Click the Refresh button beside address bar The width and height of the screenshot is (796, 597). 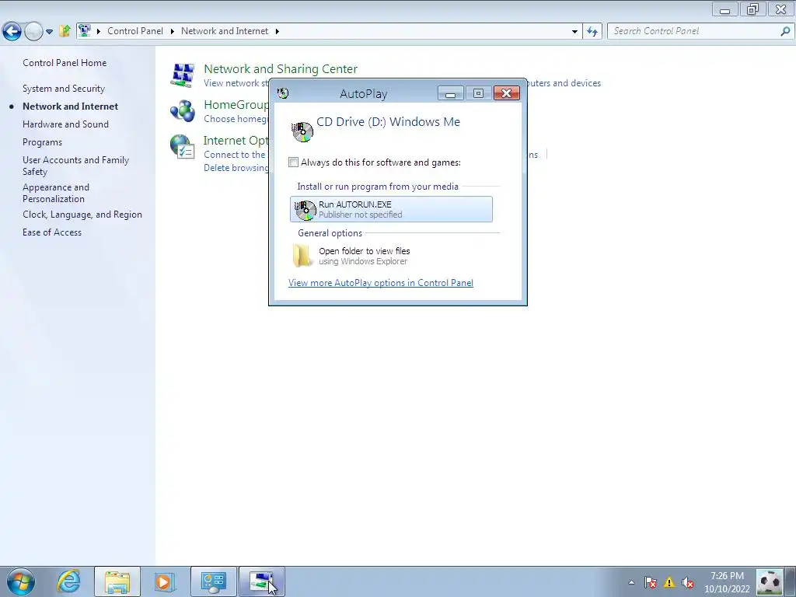coord(592,31)
